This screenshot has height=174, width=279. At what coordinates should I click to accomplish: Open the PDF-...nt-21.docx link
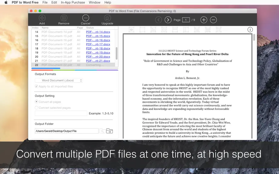pos(98,61)
